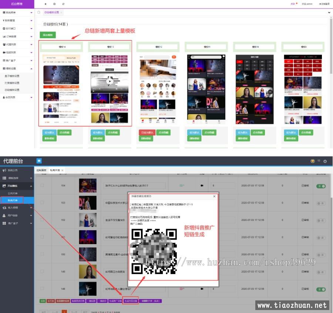Expand 系统菜单 using its arrow
This screenshot has height=313, width=333.
tap(31, 13)
